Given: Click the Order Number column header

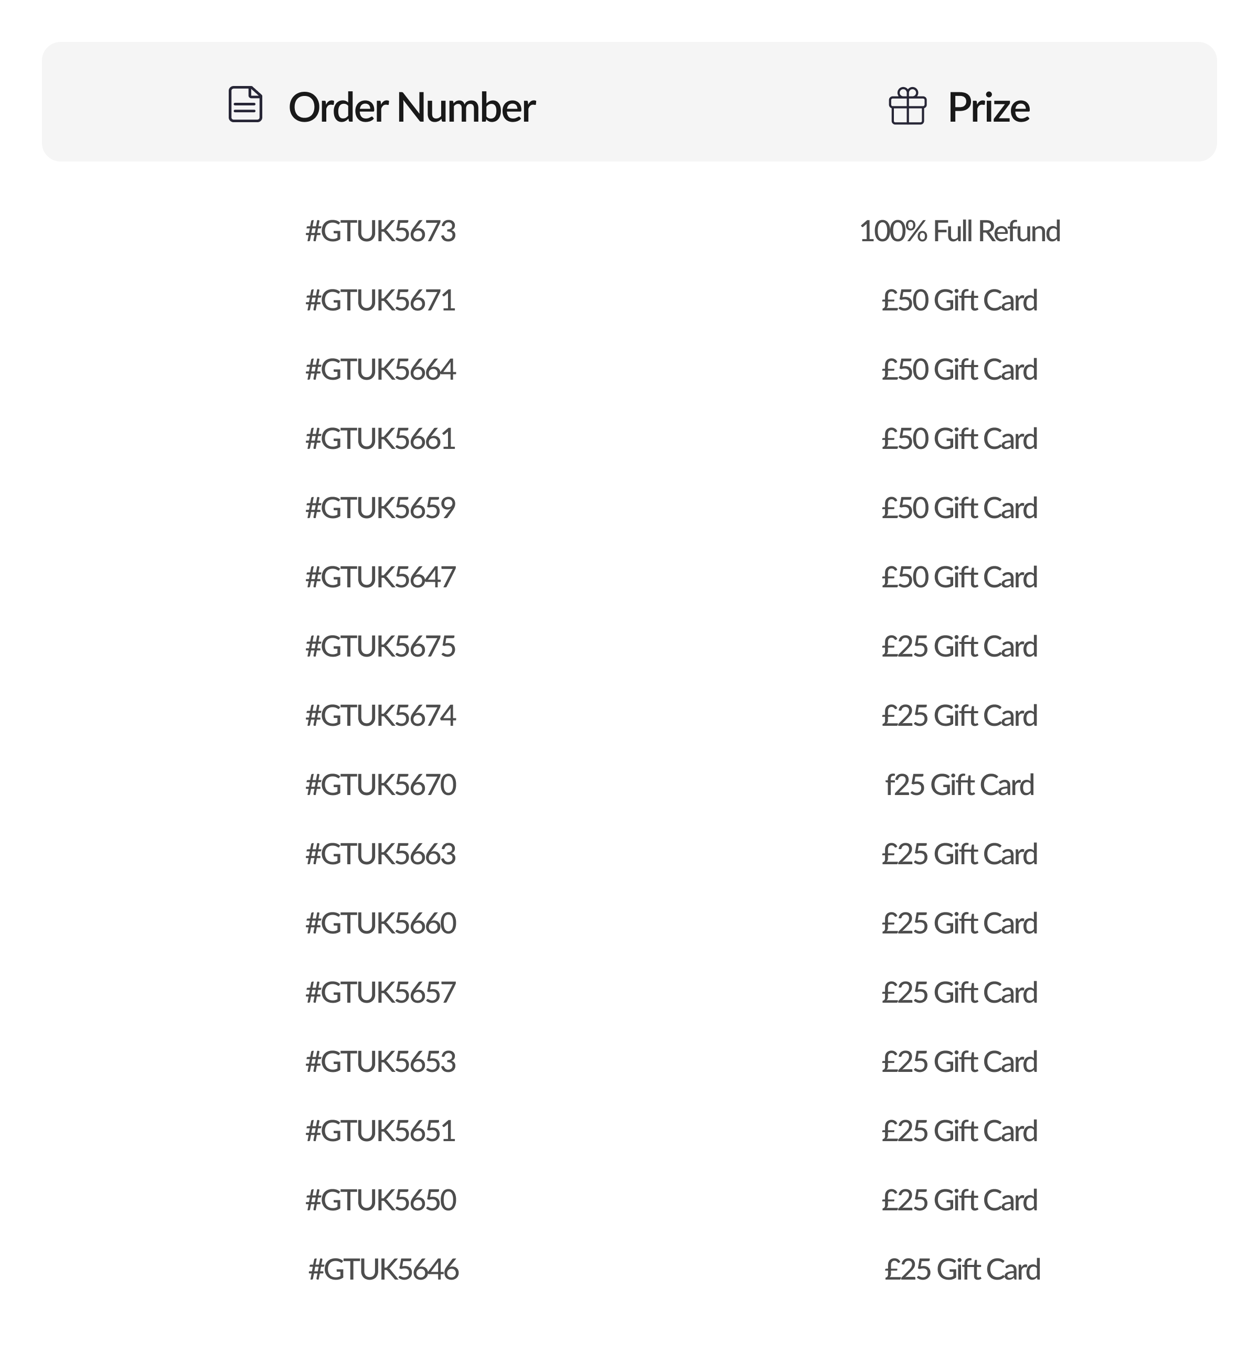Looking at the screenshot, I should [411, 108].
